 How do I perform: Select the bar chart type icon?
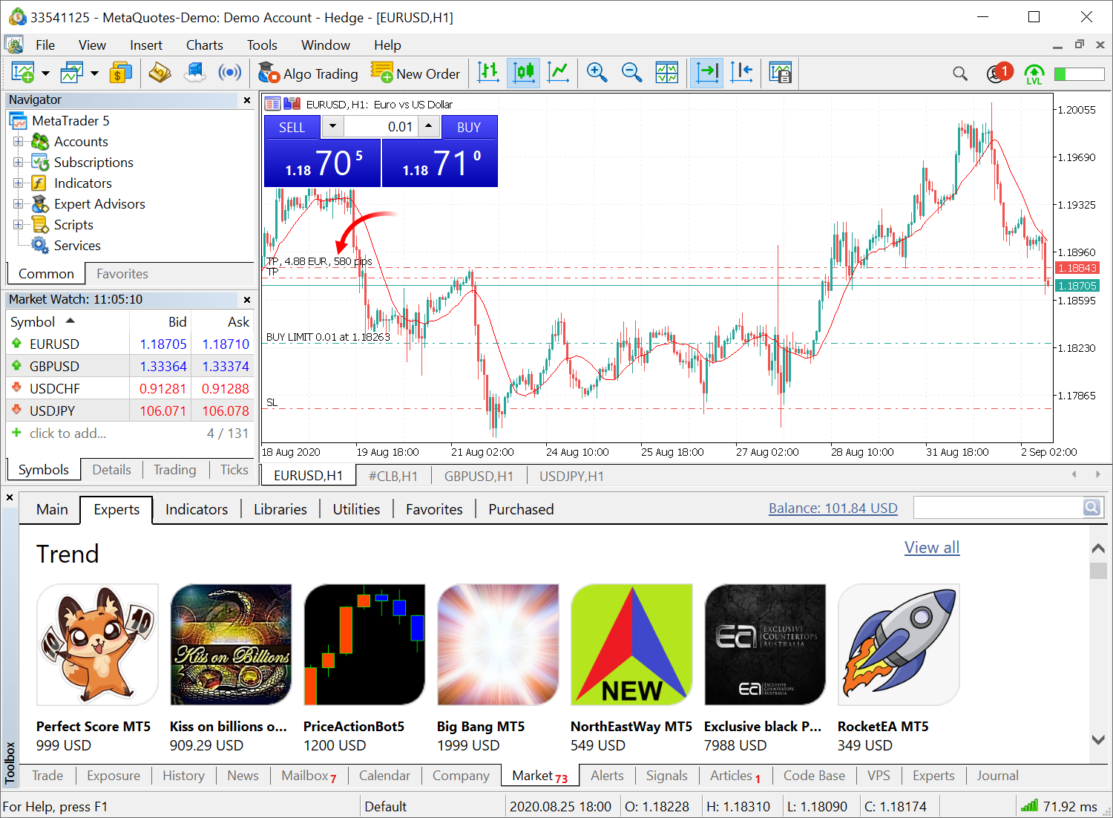pos(488,73)
